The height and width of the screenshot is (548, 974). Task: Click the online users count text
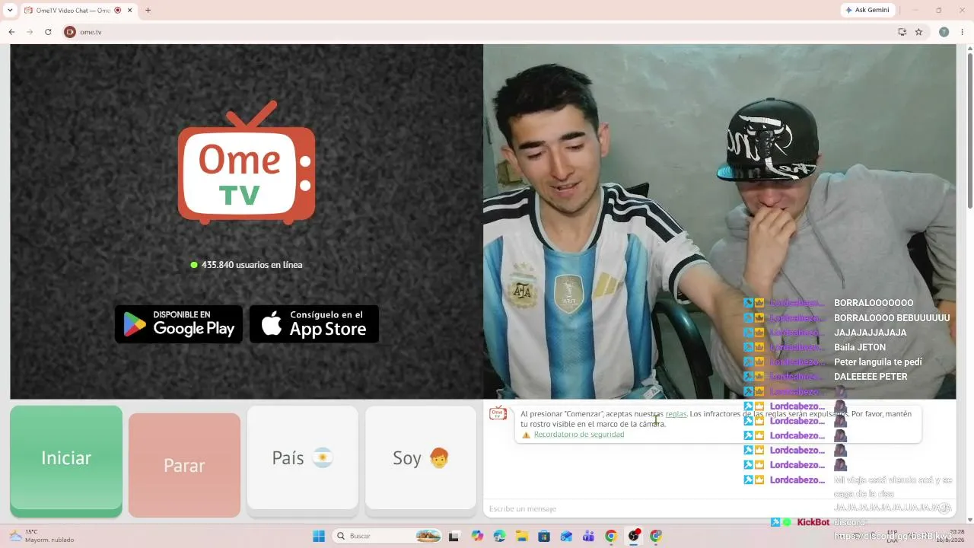click(x=252, y=265)
